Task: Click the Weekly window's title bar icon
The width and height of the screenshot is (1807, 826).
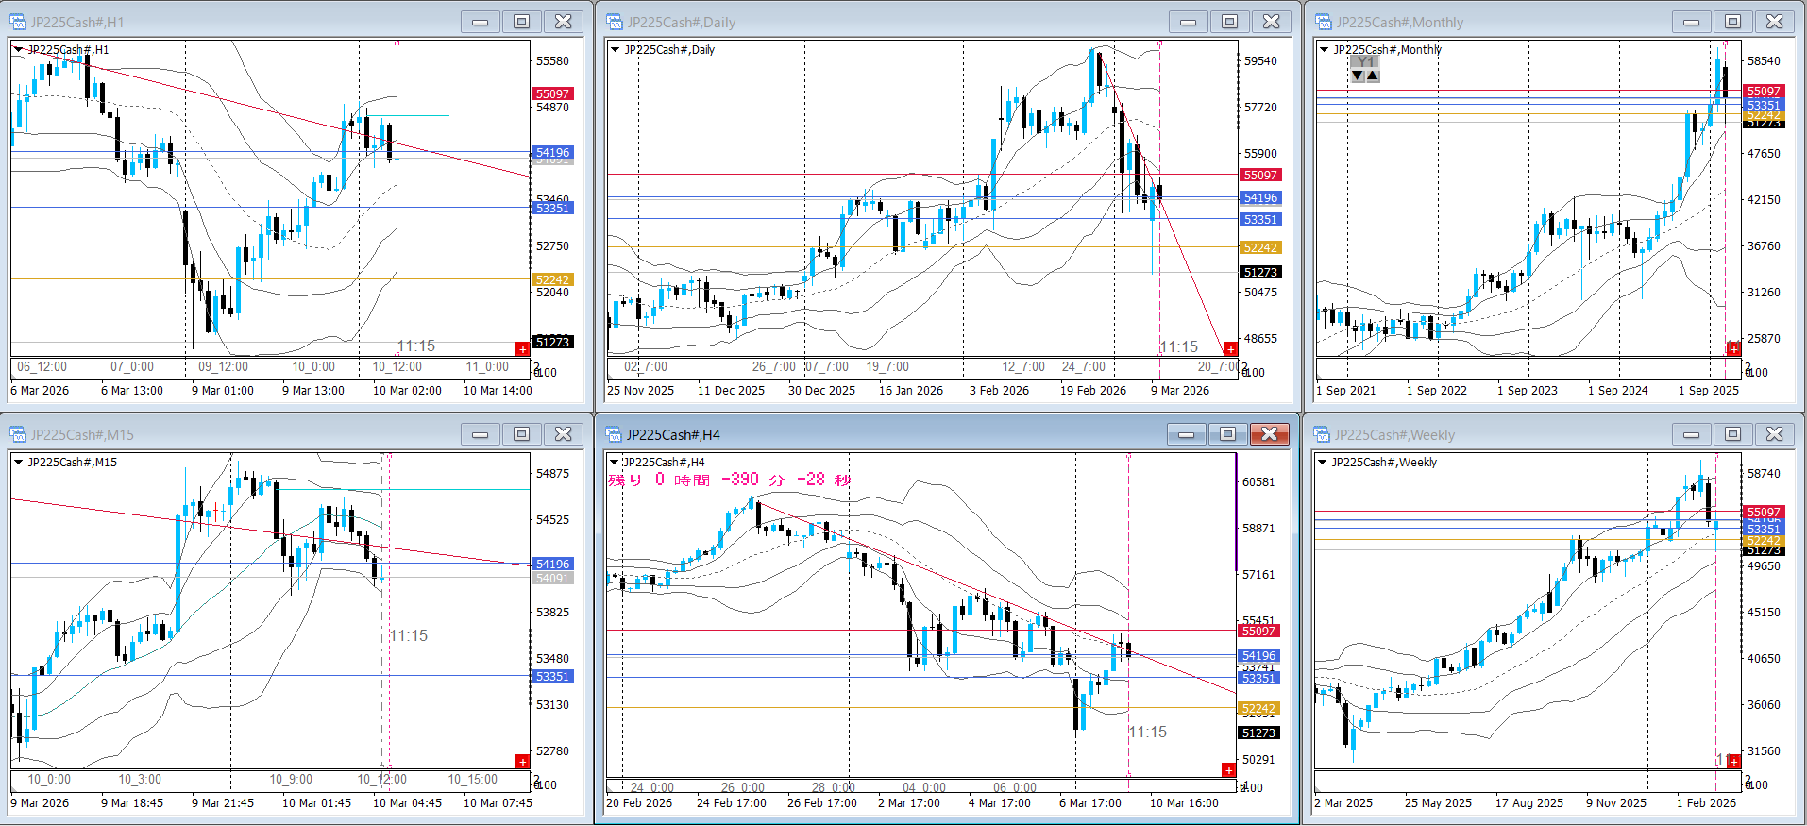Action: [1324, 434]
